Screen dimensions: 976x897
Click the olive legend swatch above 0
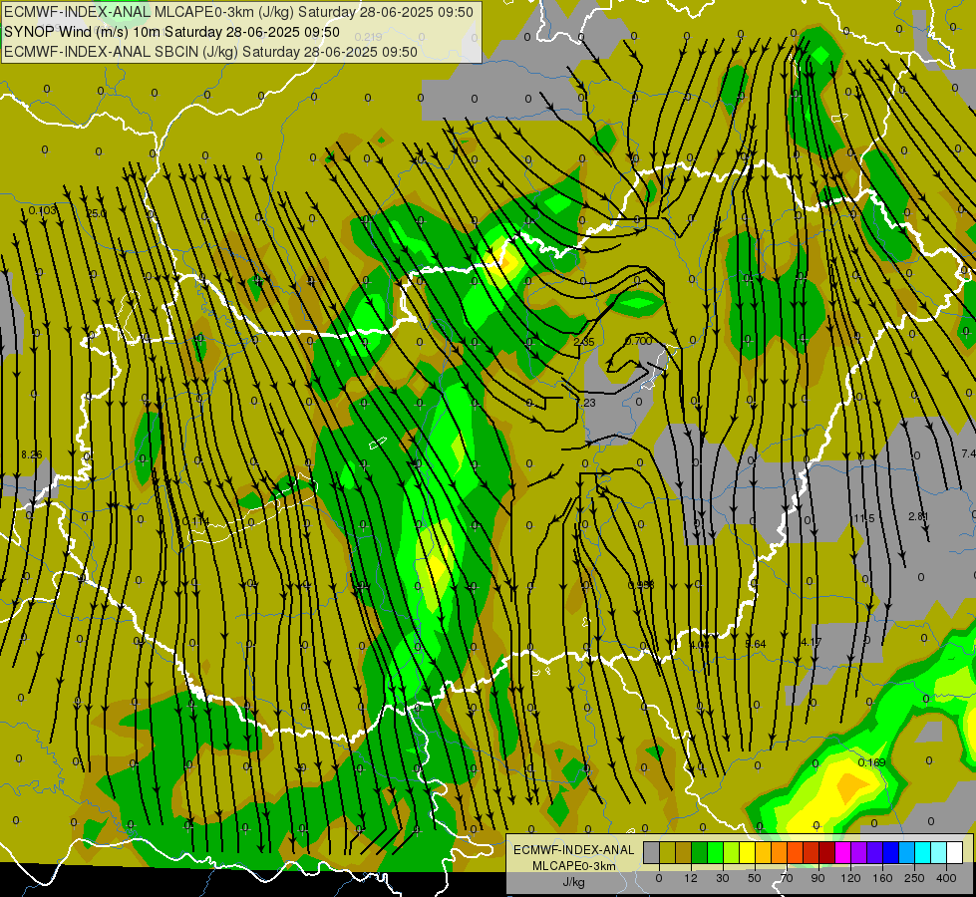pos(667,853)
